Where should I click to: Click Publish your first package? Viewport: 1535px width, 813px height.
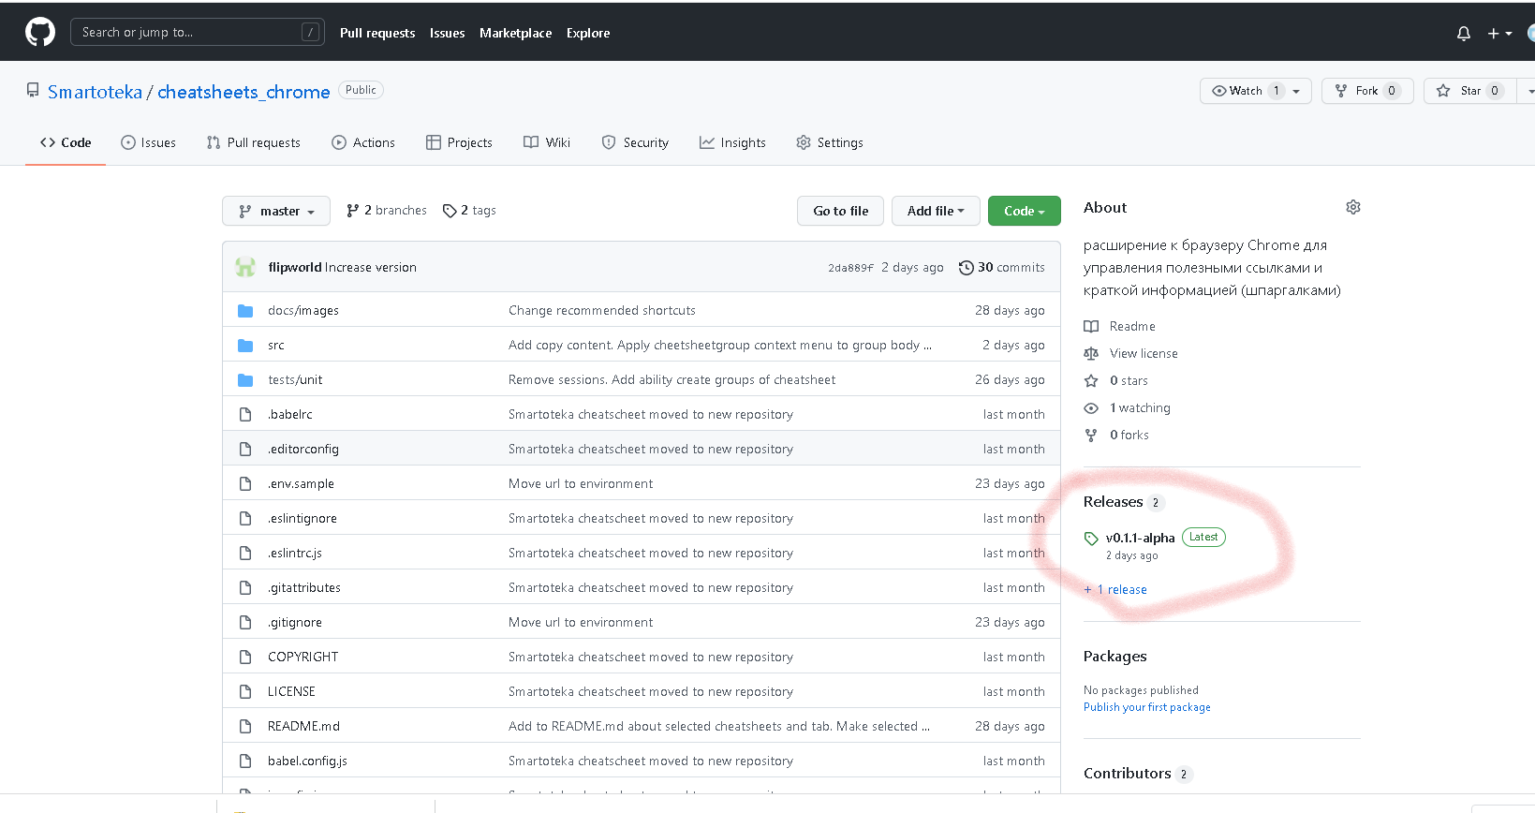1147,707
